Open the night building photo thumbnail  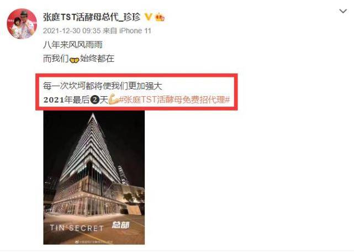pyautogui.click(x=94, y=177)
